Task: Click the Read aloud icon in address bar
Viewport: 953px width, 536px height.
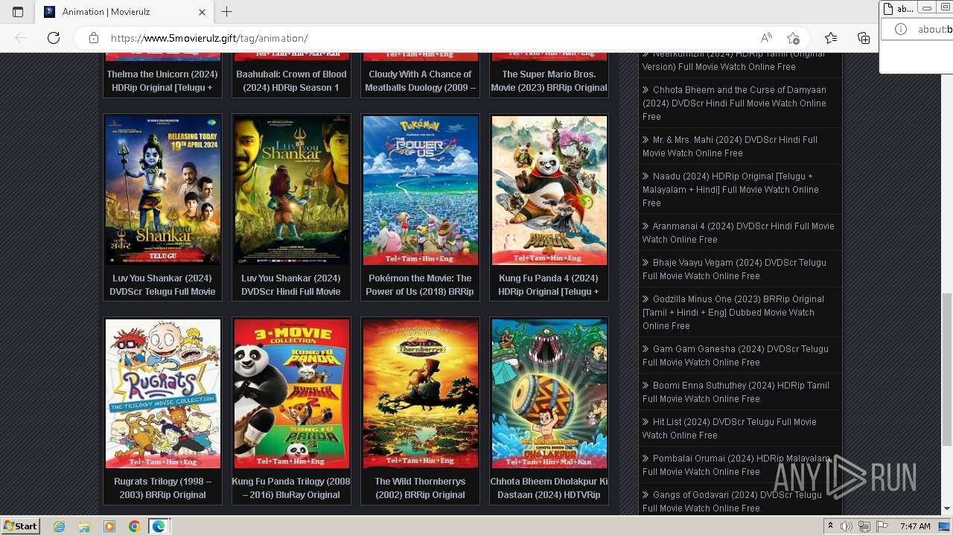Action: (x=766, y=38)
